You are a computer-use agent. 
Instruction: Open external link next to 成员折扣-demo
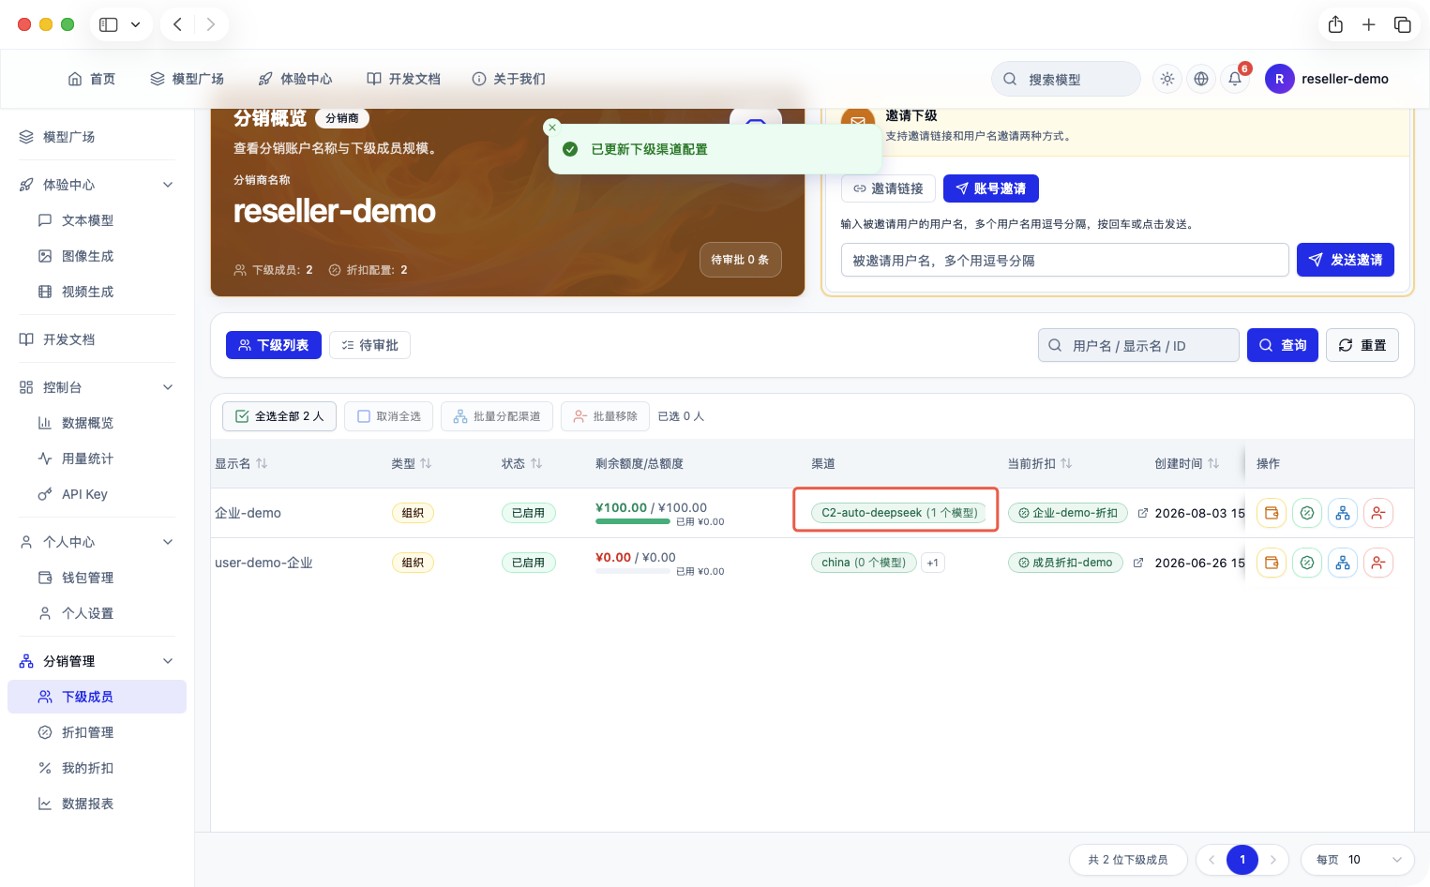(x=1138, y=563)
